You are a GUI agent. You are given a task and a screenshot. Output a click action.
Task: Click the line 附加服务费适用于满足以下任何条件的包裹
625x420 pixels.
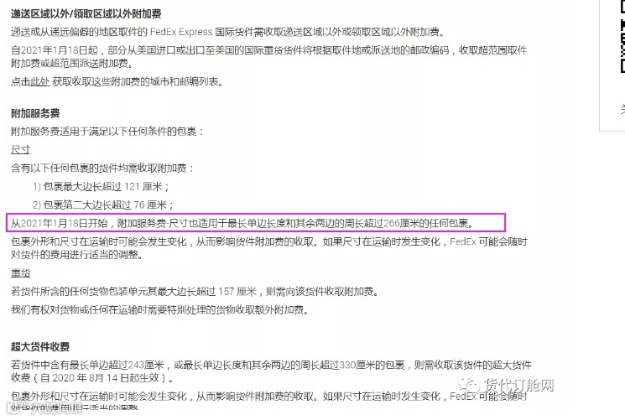tap(107, 132)
